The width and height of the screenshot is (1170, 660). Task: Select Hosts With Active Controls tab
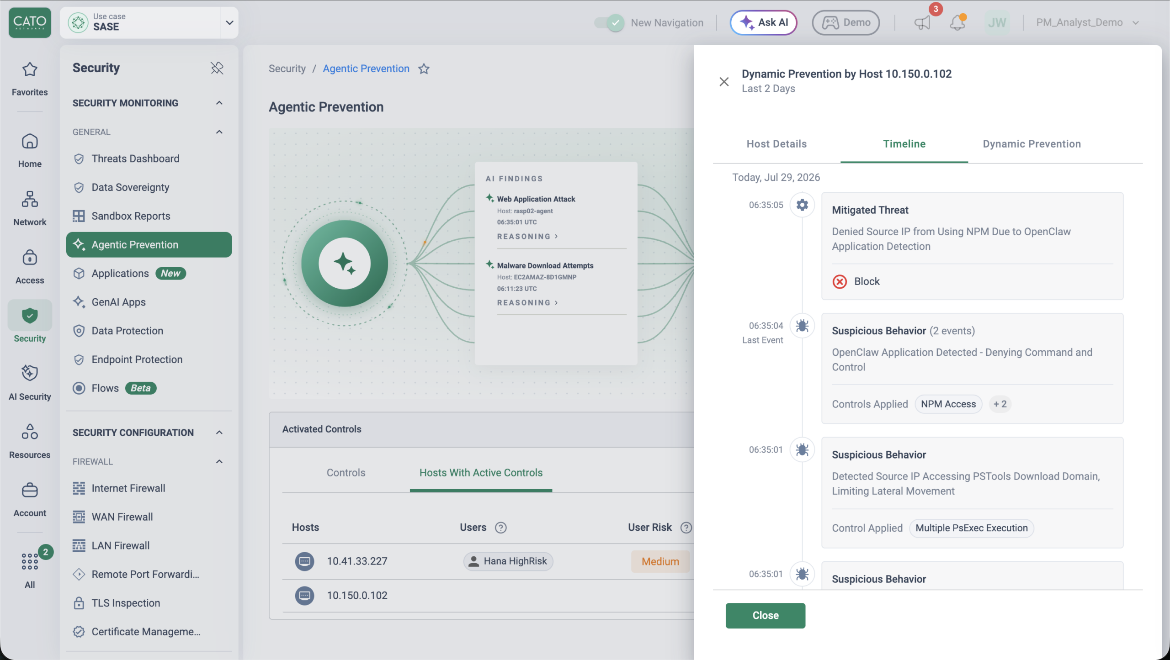481,473
